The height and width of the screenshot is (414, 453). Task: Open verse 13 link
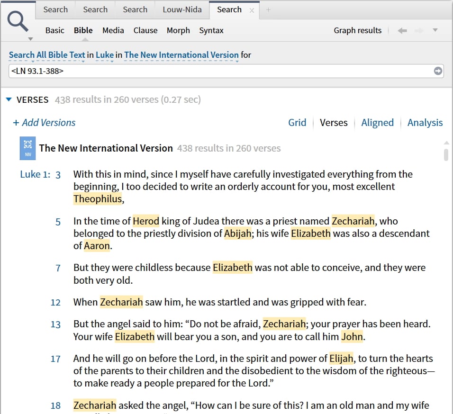[x=55, y=324]
